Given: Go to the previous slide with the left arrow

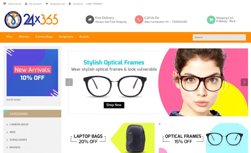Looking at the screenshot, I should coord(69,82).
